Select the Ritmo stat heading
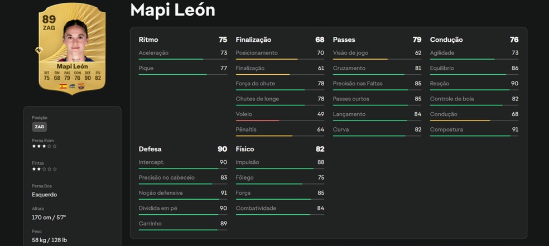 click(148, 40)
